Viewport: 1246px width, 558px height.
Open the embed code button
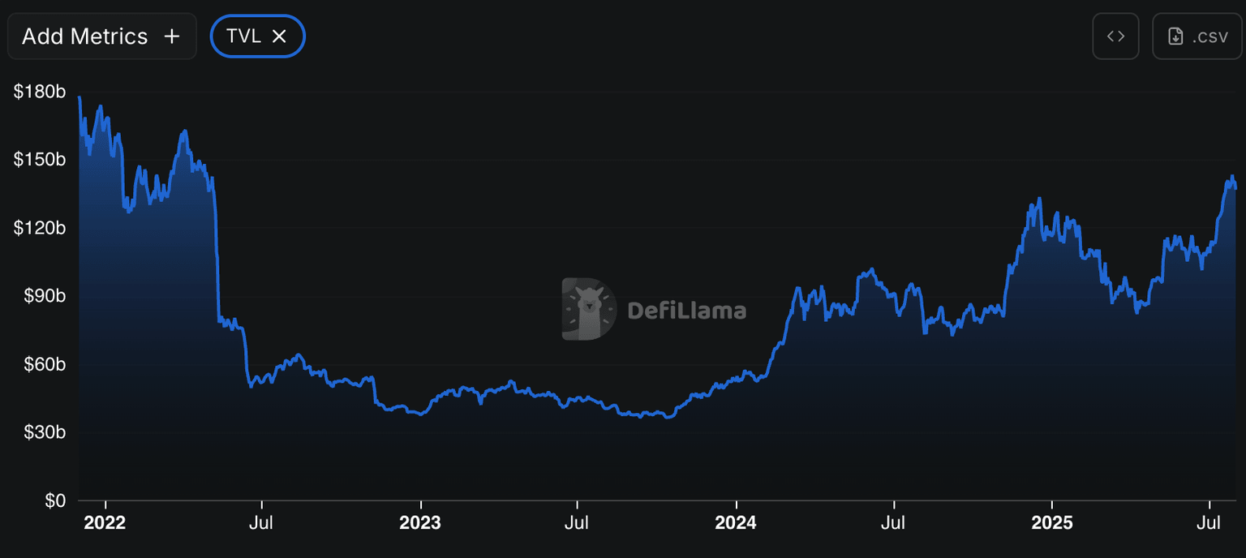pyautogui.click(x=1115, y=36)
